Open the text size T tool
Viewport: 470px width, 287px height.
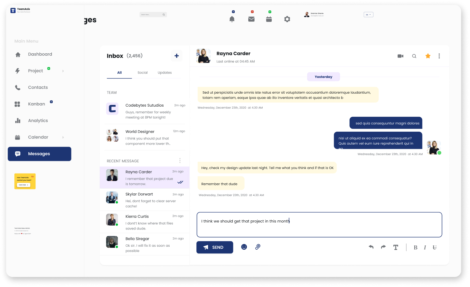coord(396,247)
